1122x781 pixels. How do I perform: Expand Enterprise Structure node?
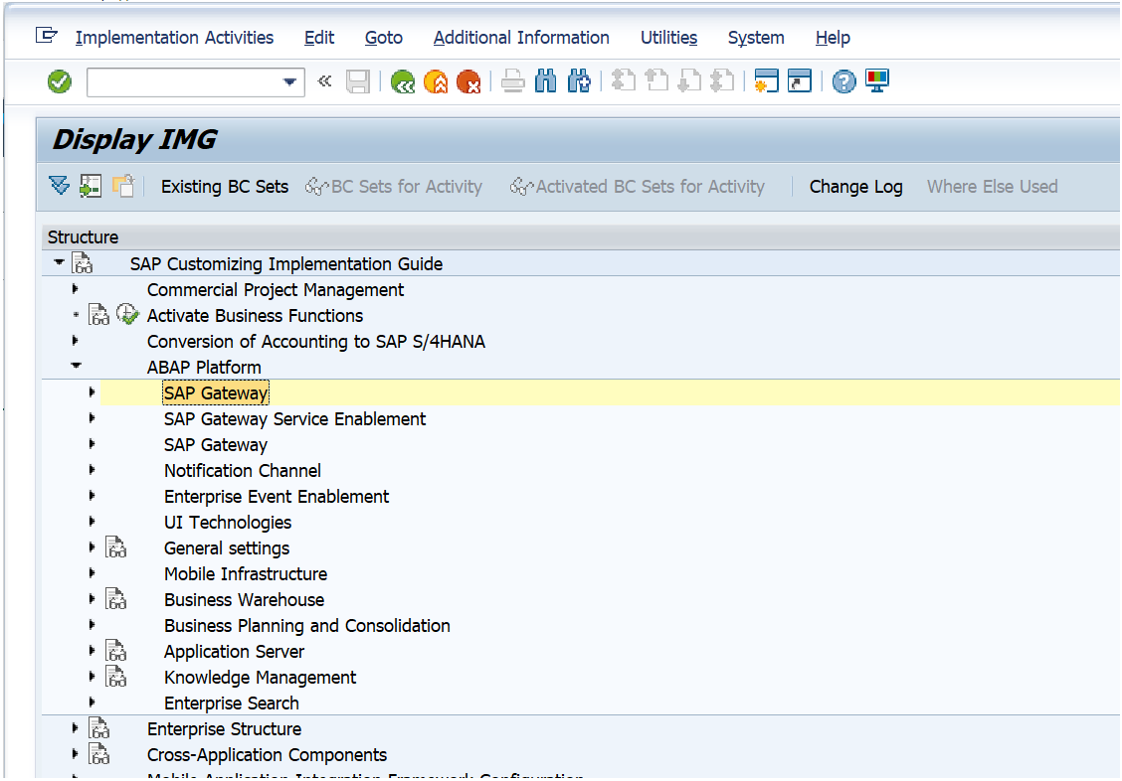76,728
